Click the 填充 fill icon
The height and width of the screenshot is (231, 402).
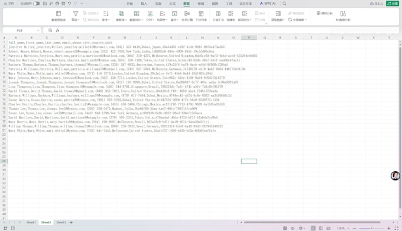174,14
